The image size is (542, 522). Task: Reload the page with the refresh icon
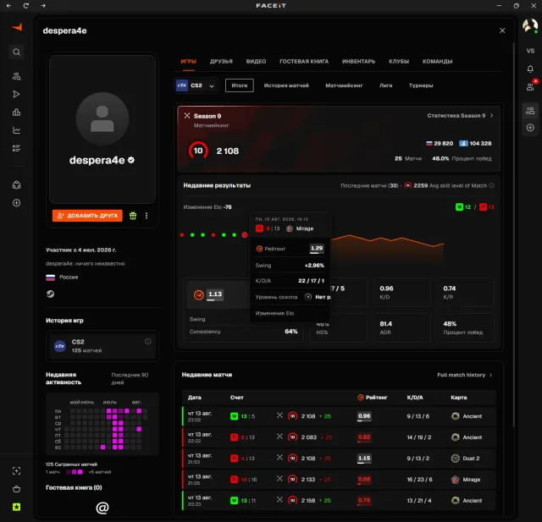pos(26,6)
